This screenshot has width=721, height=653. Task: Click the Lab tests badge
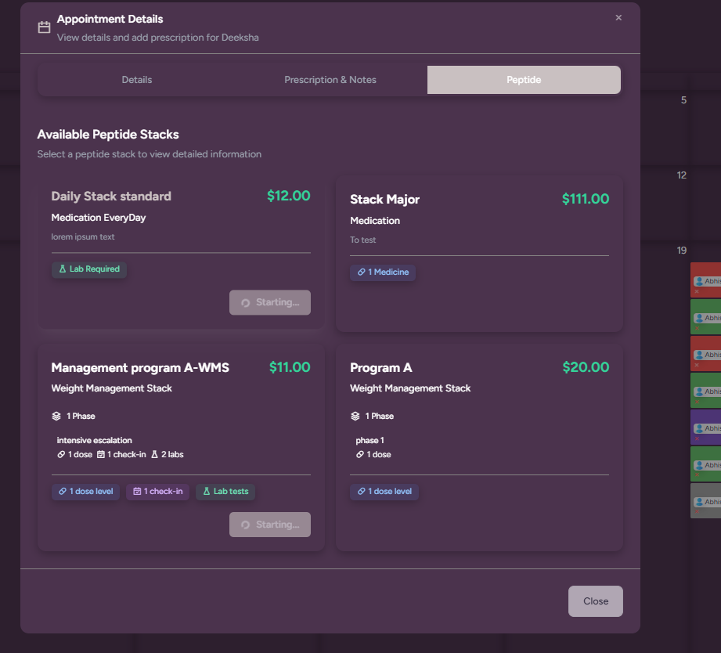225,492
